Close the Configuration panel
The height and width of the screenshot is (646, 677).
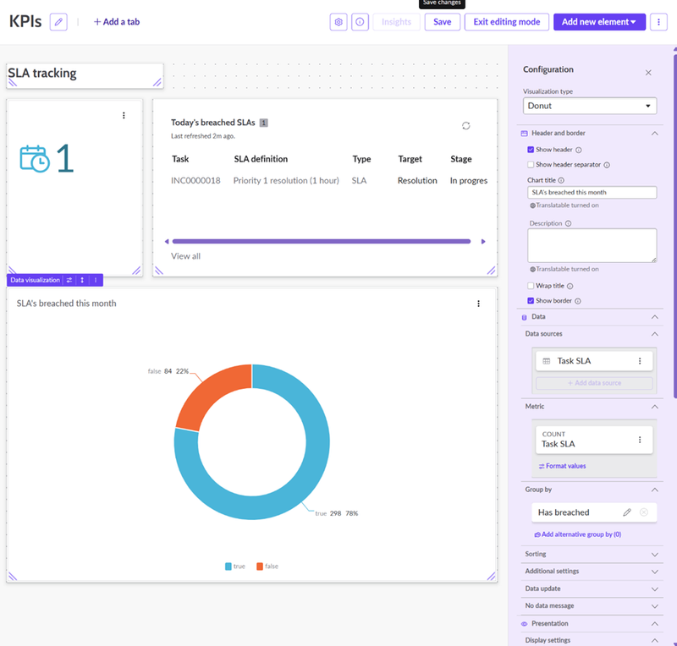pyautogui.click(x=648, y=73)
